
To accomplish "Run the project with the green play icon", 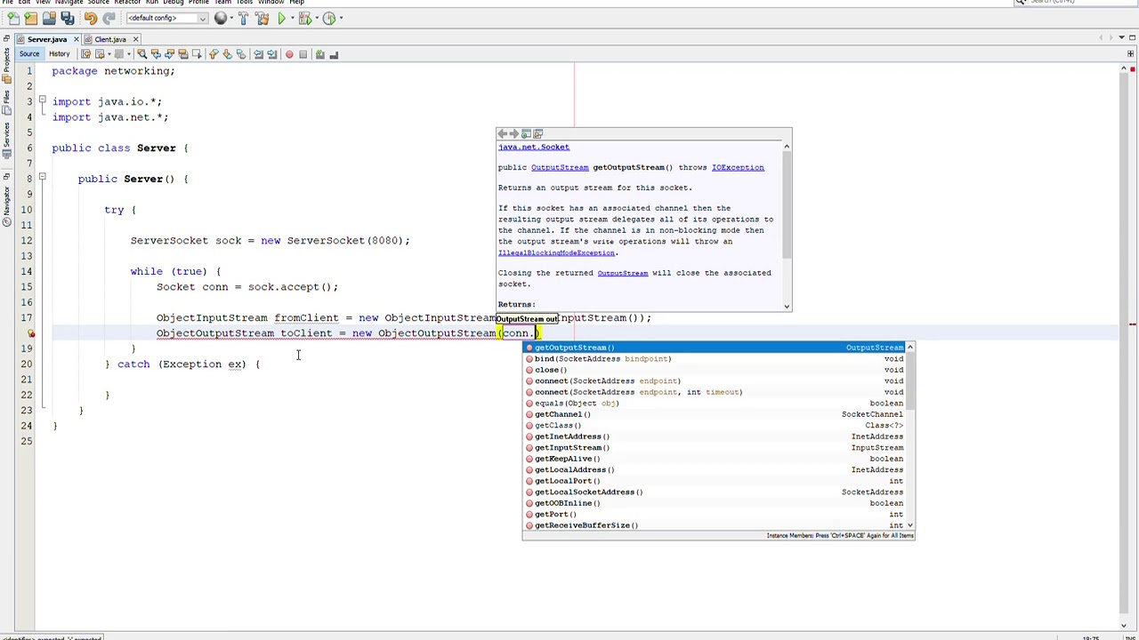I will (282, 18).
